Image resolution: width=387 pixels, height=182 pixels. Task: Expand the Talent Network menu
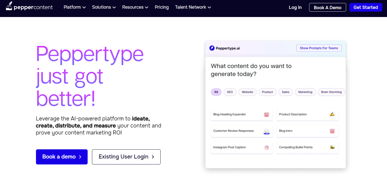tap(193, 7)
